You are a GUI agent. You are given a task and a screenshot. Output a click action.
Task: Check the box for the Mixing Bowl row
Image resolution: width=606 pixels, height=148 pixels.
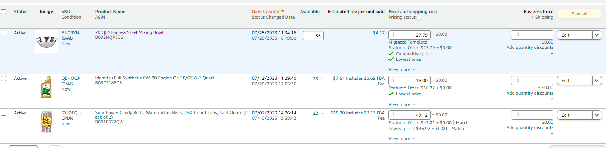(4, 33)
